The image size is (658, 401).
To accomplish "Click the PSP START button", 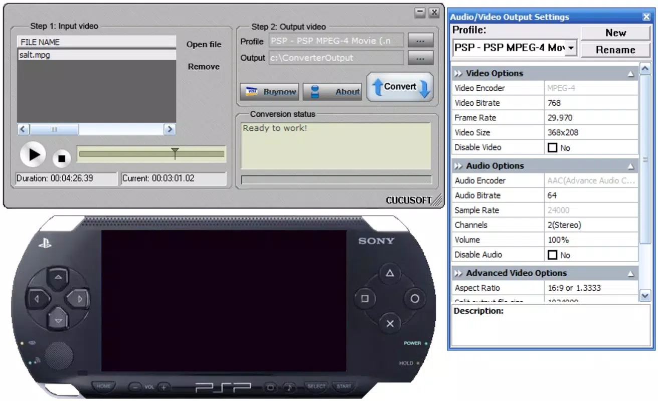I will pyautogui.click(x=344, y=386).
